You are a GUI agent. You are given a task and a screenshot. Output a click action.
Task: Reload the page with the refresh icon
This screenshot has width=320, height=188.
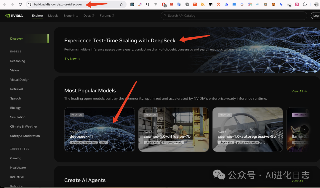[20, 4]
